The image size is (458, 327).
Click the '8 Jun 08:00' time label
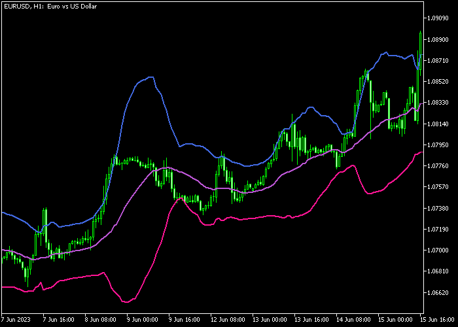point(100,320)
